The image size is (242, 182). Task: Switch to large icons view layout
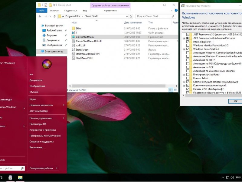click(175, 90)
